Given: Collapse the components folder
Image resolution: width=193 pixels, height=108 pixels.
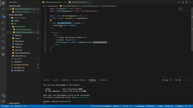Looking at the screenshot, I should tap(20, 27).
